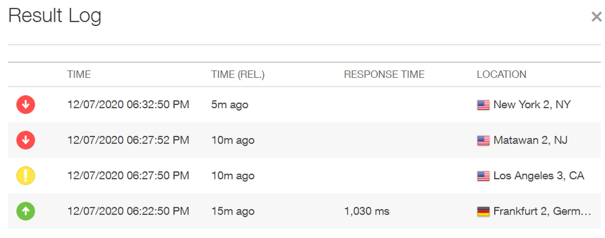Close the Result Log dialog
The width and height of the screenshot is (605, 238).
point(596,17)
